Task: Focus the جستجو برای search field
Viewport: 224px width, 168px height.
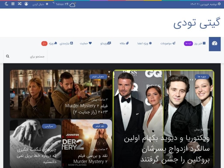Action: click(25, 57)
